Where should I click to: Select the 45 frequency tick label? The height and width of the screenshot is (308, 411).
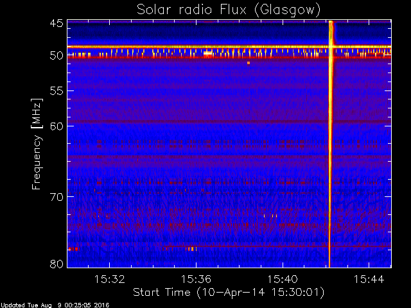point(57,24)
